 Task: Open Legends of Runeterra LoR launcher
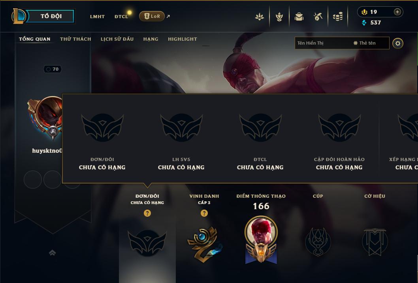point(152,16)
